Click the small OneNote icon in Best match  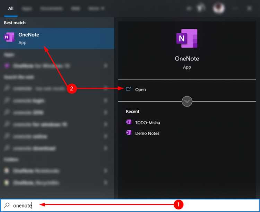[x=9, y=37]
